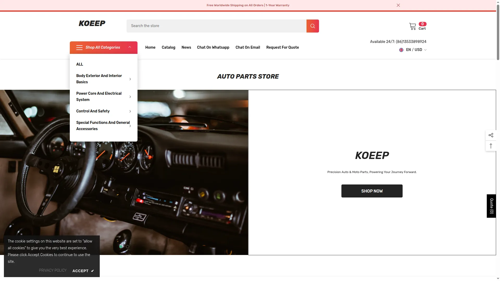Select the second carousel slide dot
The image size is (500, 281).
coord(127,246)
